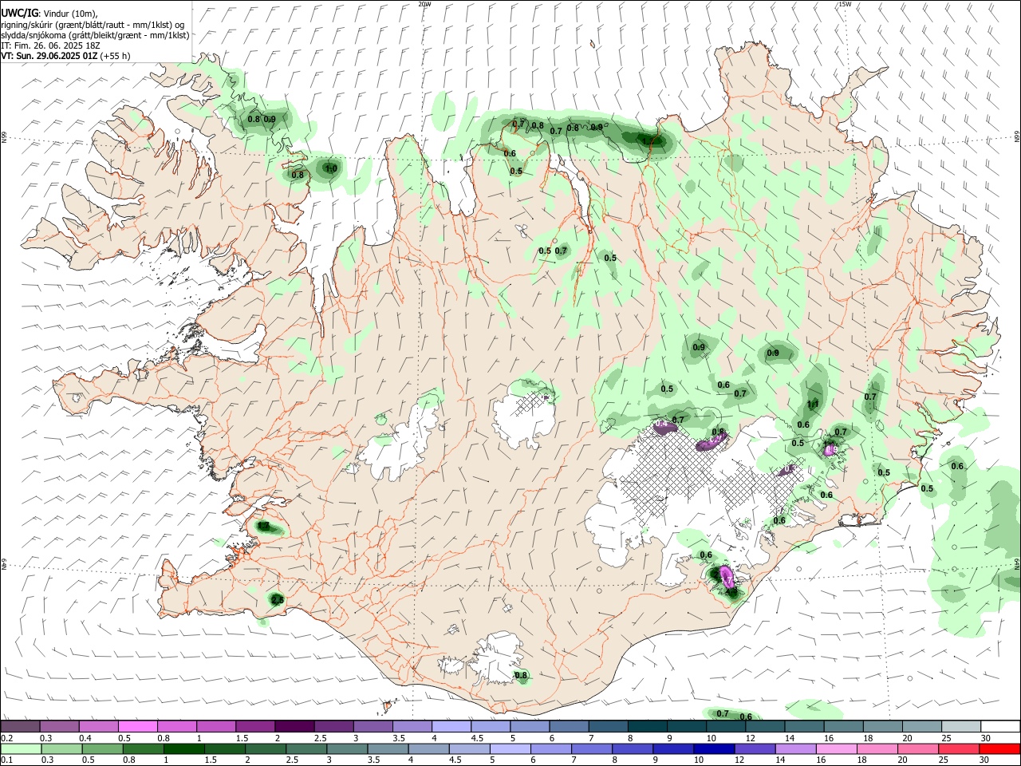The width and height of the screenshot is (1021, 766).
Task: Click the 'UWC/IG: Vindur (10m)' title text
Action: pyautogui.click(x=49, y=12)
